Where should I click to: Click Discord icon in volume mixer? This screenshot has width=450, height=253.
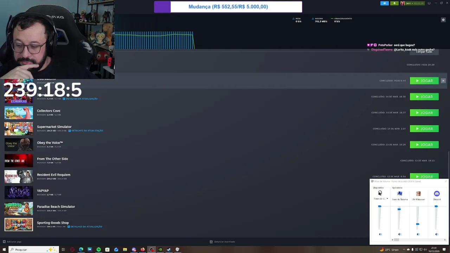437,194
